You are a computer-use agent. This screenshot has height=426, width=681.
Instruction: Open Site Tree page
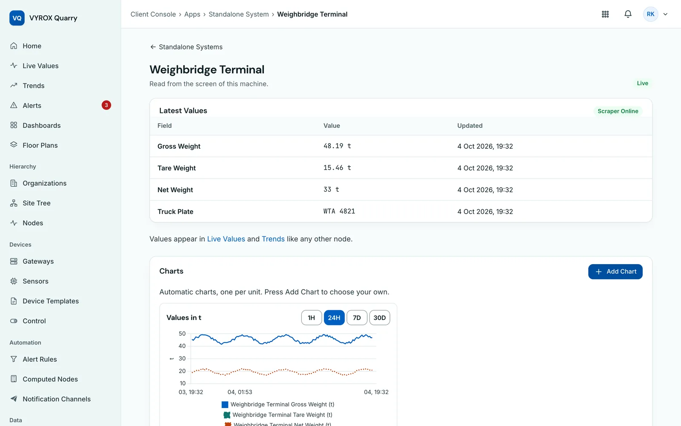(36, 203)
